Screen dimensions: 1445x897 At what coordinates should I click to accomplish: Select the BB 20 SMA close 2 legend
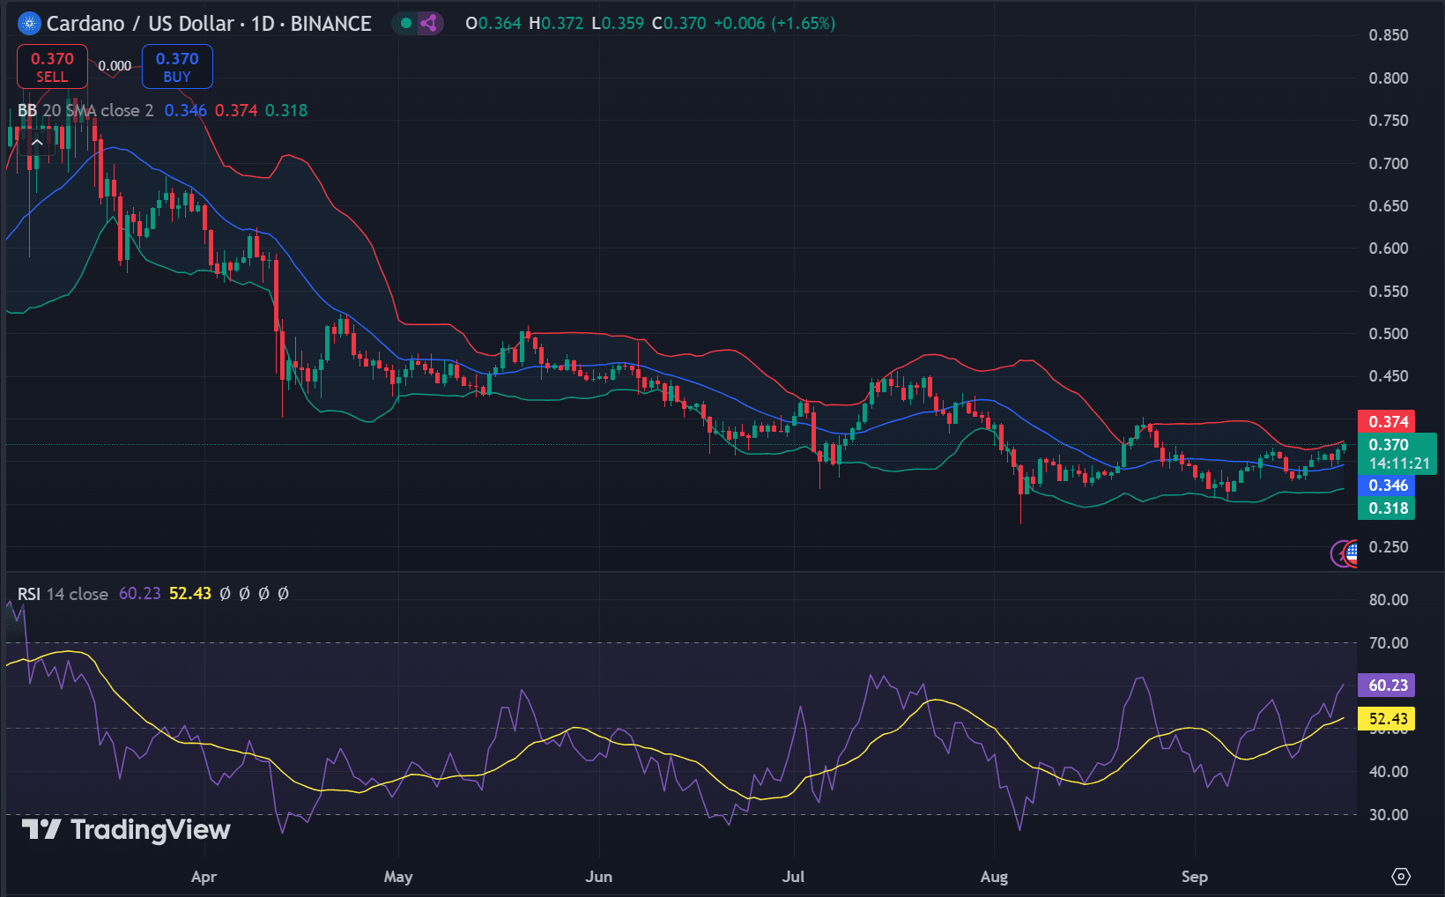(x=85, y=110)
